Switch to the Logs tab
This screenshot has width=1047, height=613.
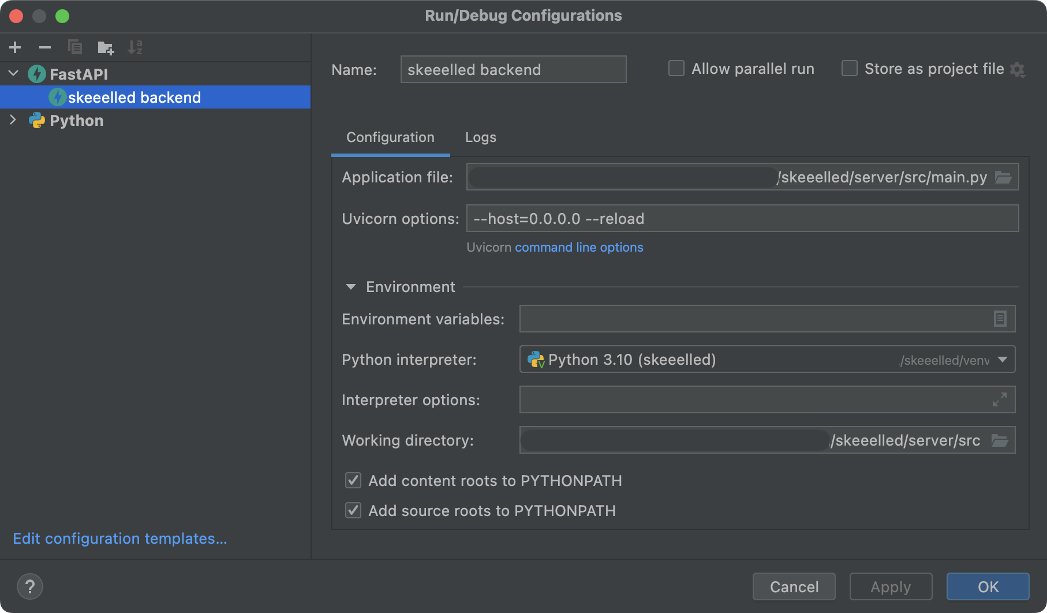480,137
